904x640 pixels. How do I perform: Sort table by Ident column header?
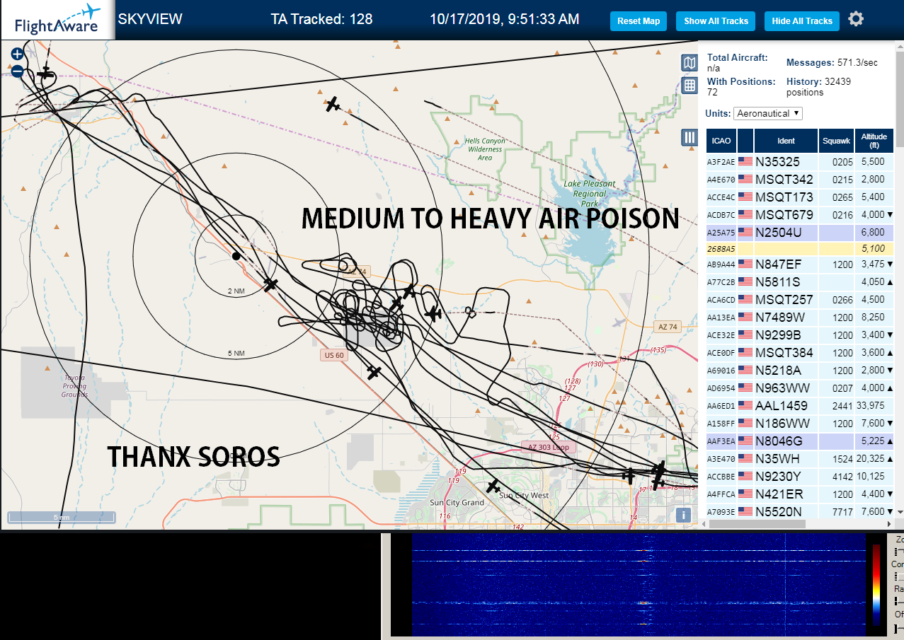click(x=786, y=141)
